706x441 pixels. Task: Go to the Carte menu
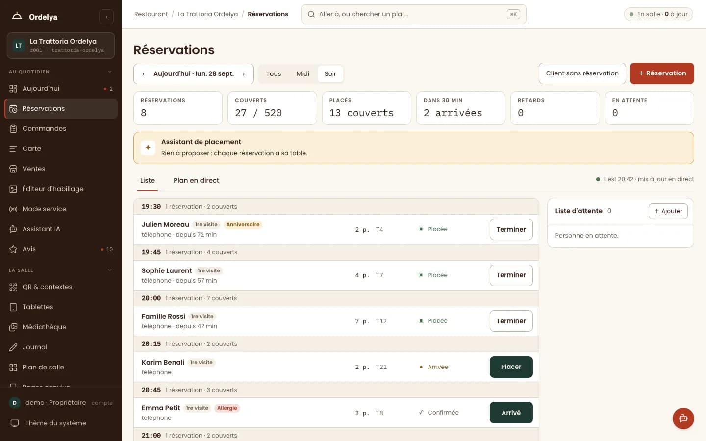click(61, 148)
